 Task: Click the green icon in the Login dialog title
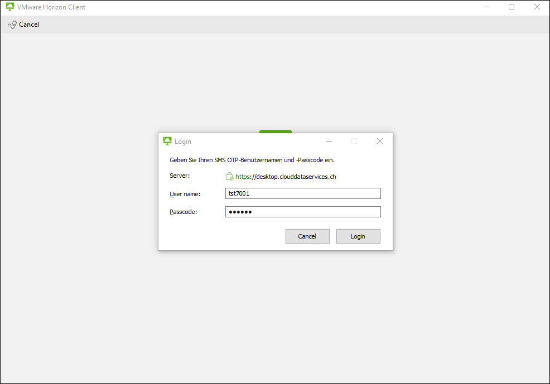point(167,141)
